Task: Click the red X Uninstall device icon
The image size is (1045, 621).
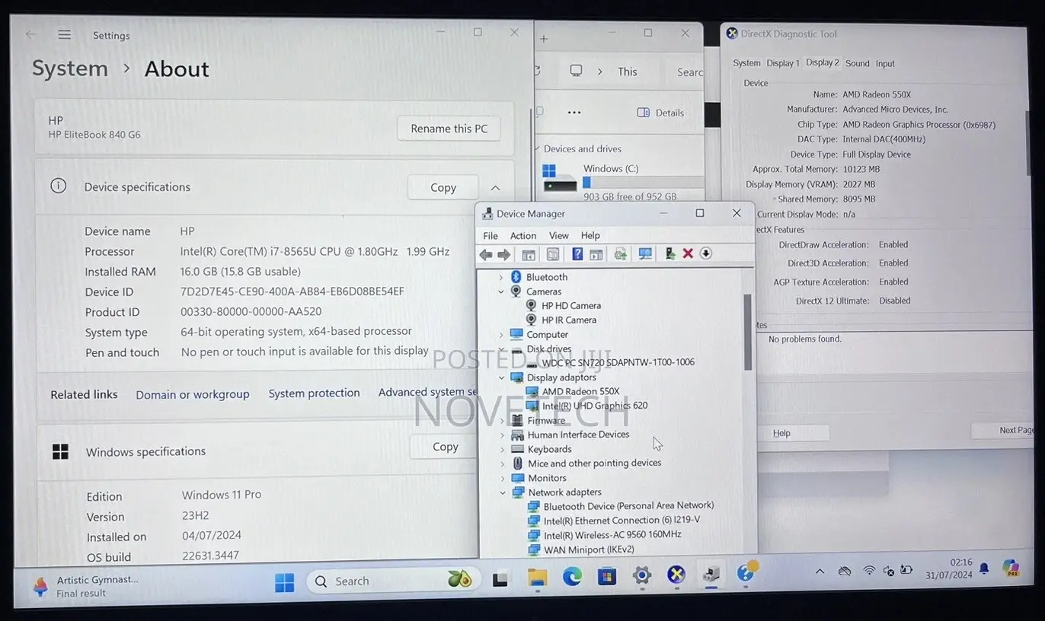Action: coord(688,253)
